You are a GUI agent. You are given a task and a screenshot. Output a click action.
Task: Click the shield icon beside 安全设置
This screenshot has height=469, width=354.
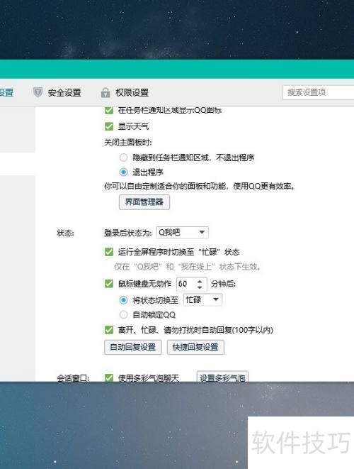(x=38, y=92)
